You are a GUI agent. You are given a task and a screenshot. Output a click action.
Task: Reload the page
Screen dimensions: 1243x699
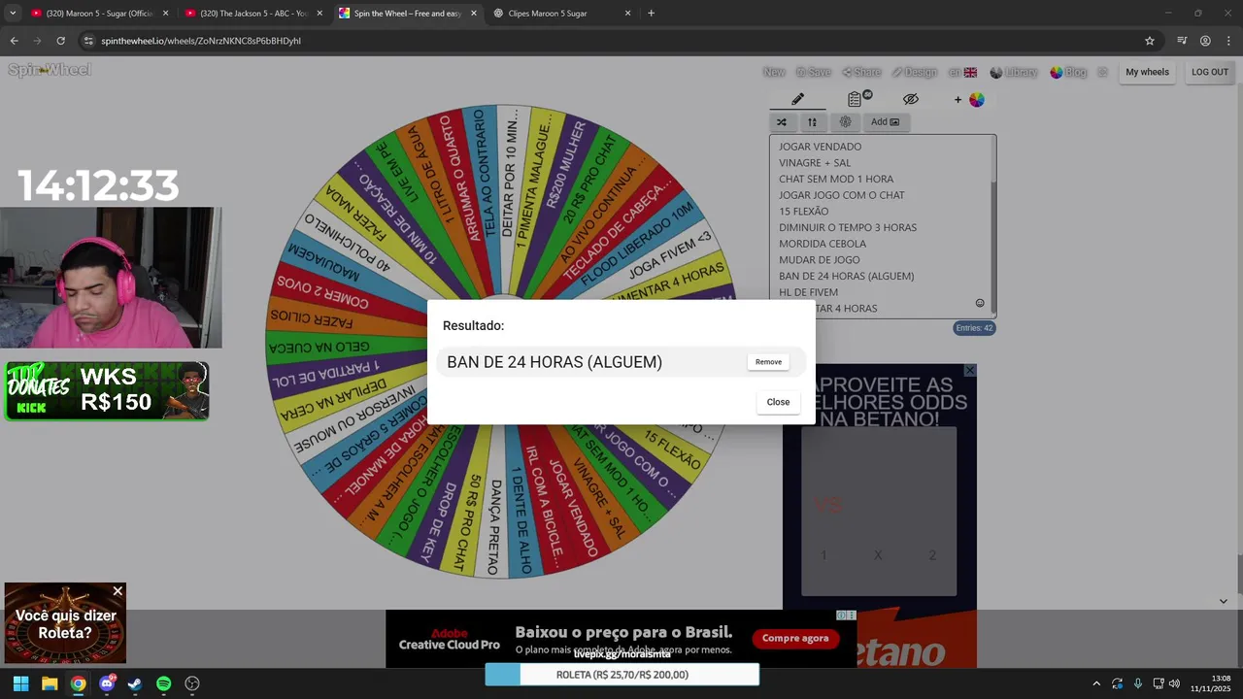[60, 41]
